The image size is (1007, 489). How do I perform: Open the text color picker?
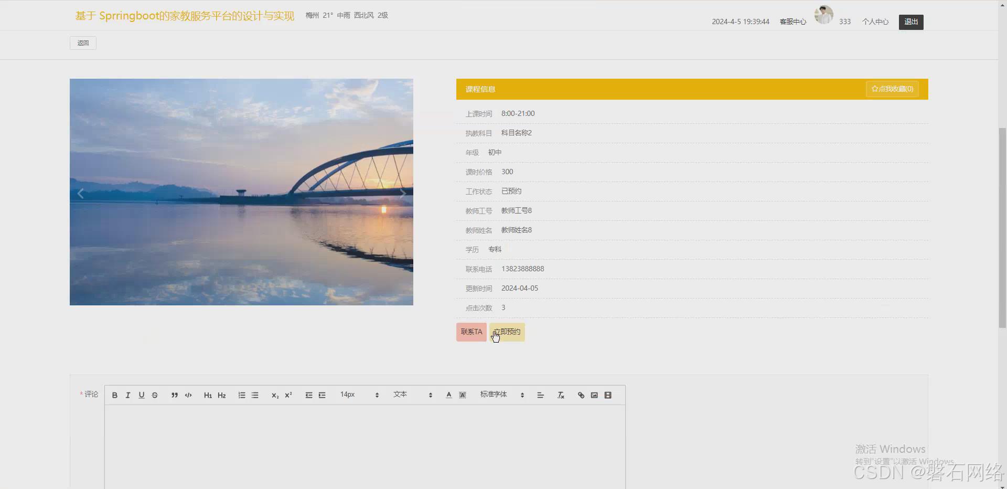click(449, 395)
